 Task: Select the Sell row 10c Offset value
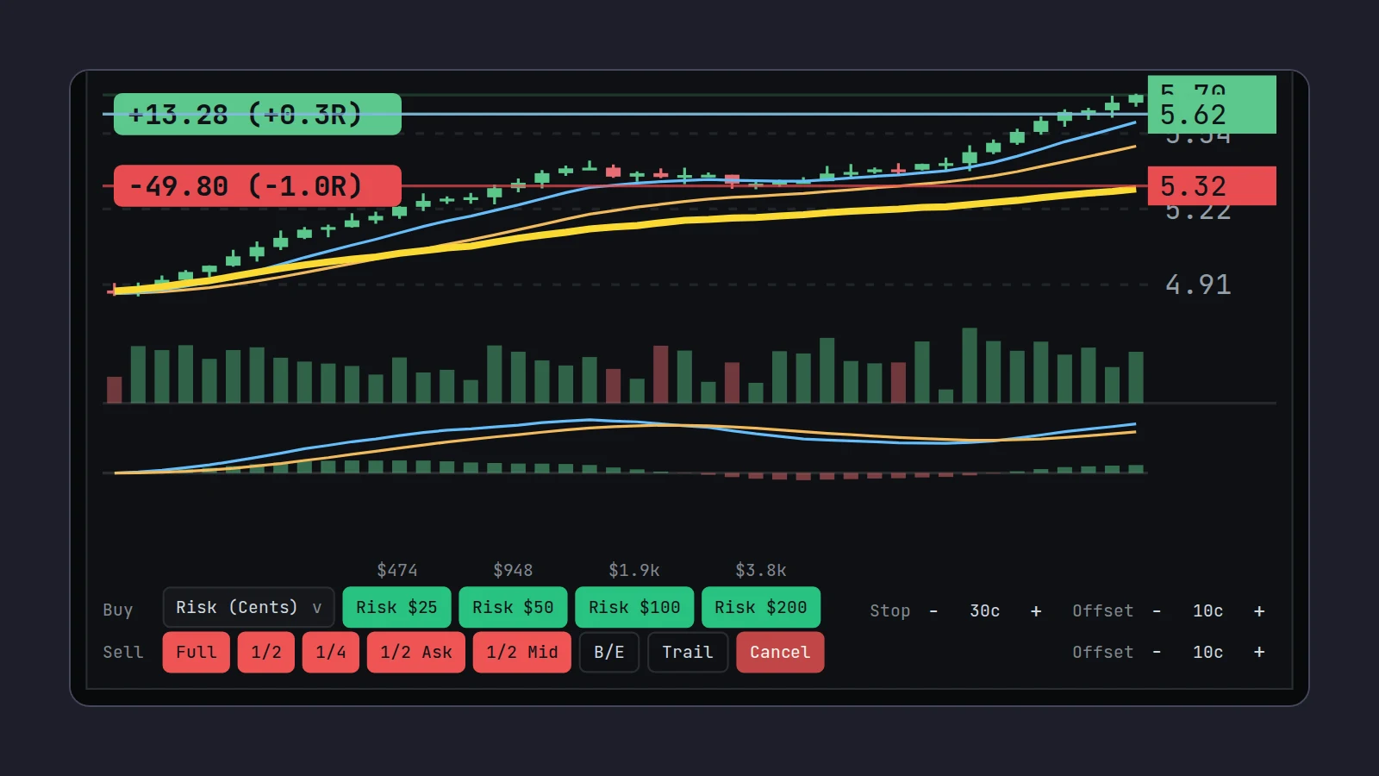pyautogui.click(x=1208, y=653)
